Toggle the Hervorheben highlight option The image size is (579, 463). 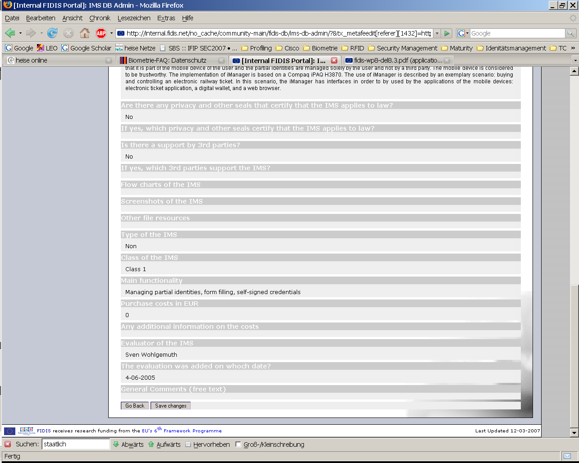pos(207,445)
